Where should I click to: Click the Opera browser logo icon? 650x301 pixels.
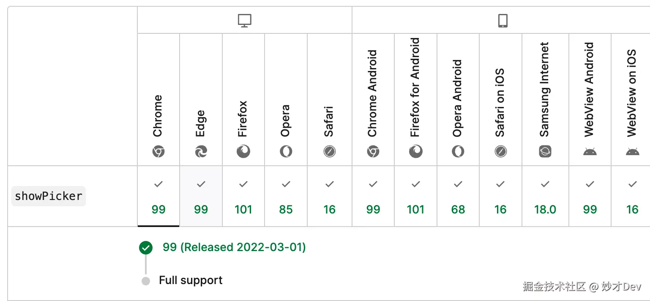[286, 151]
